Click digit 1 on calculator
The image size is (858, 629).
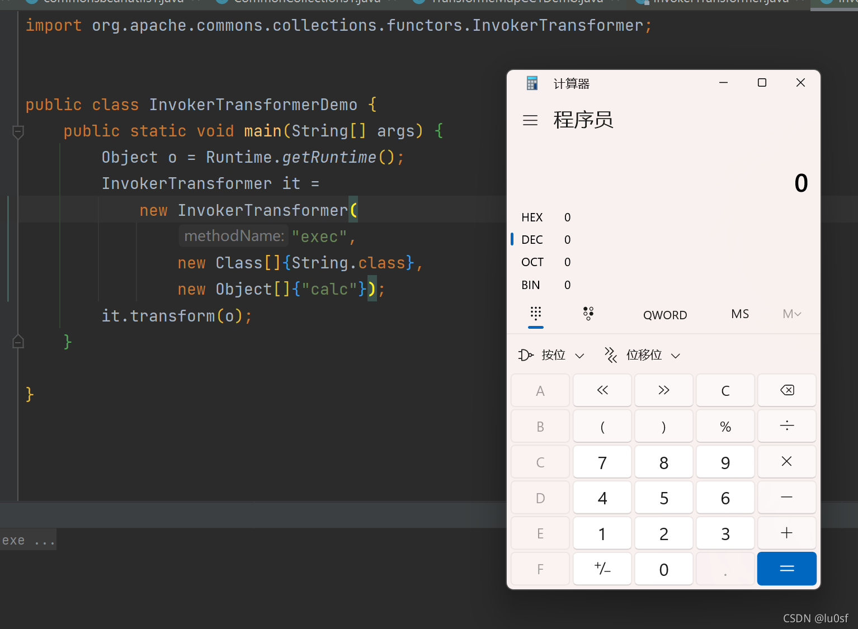tap(602, 533)
